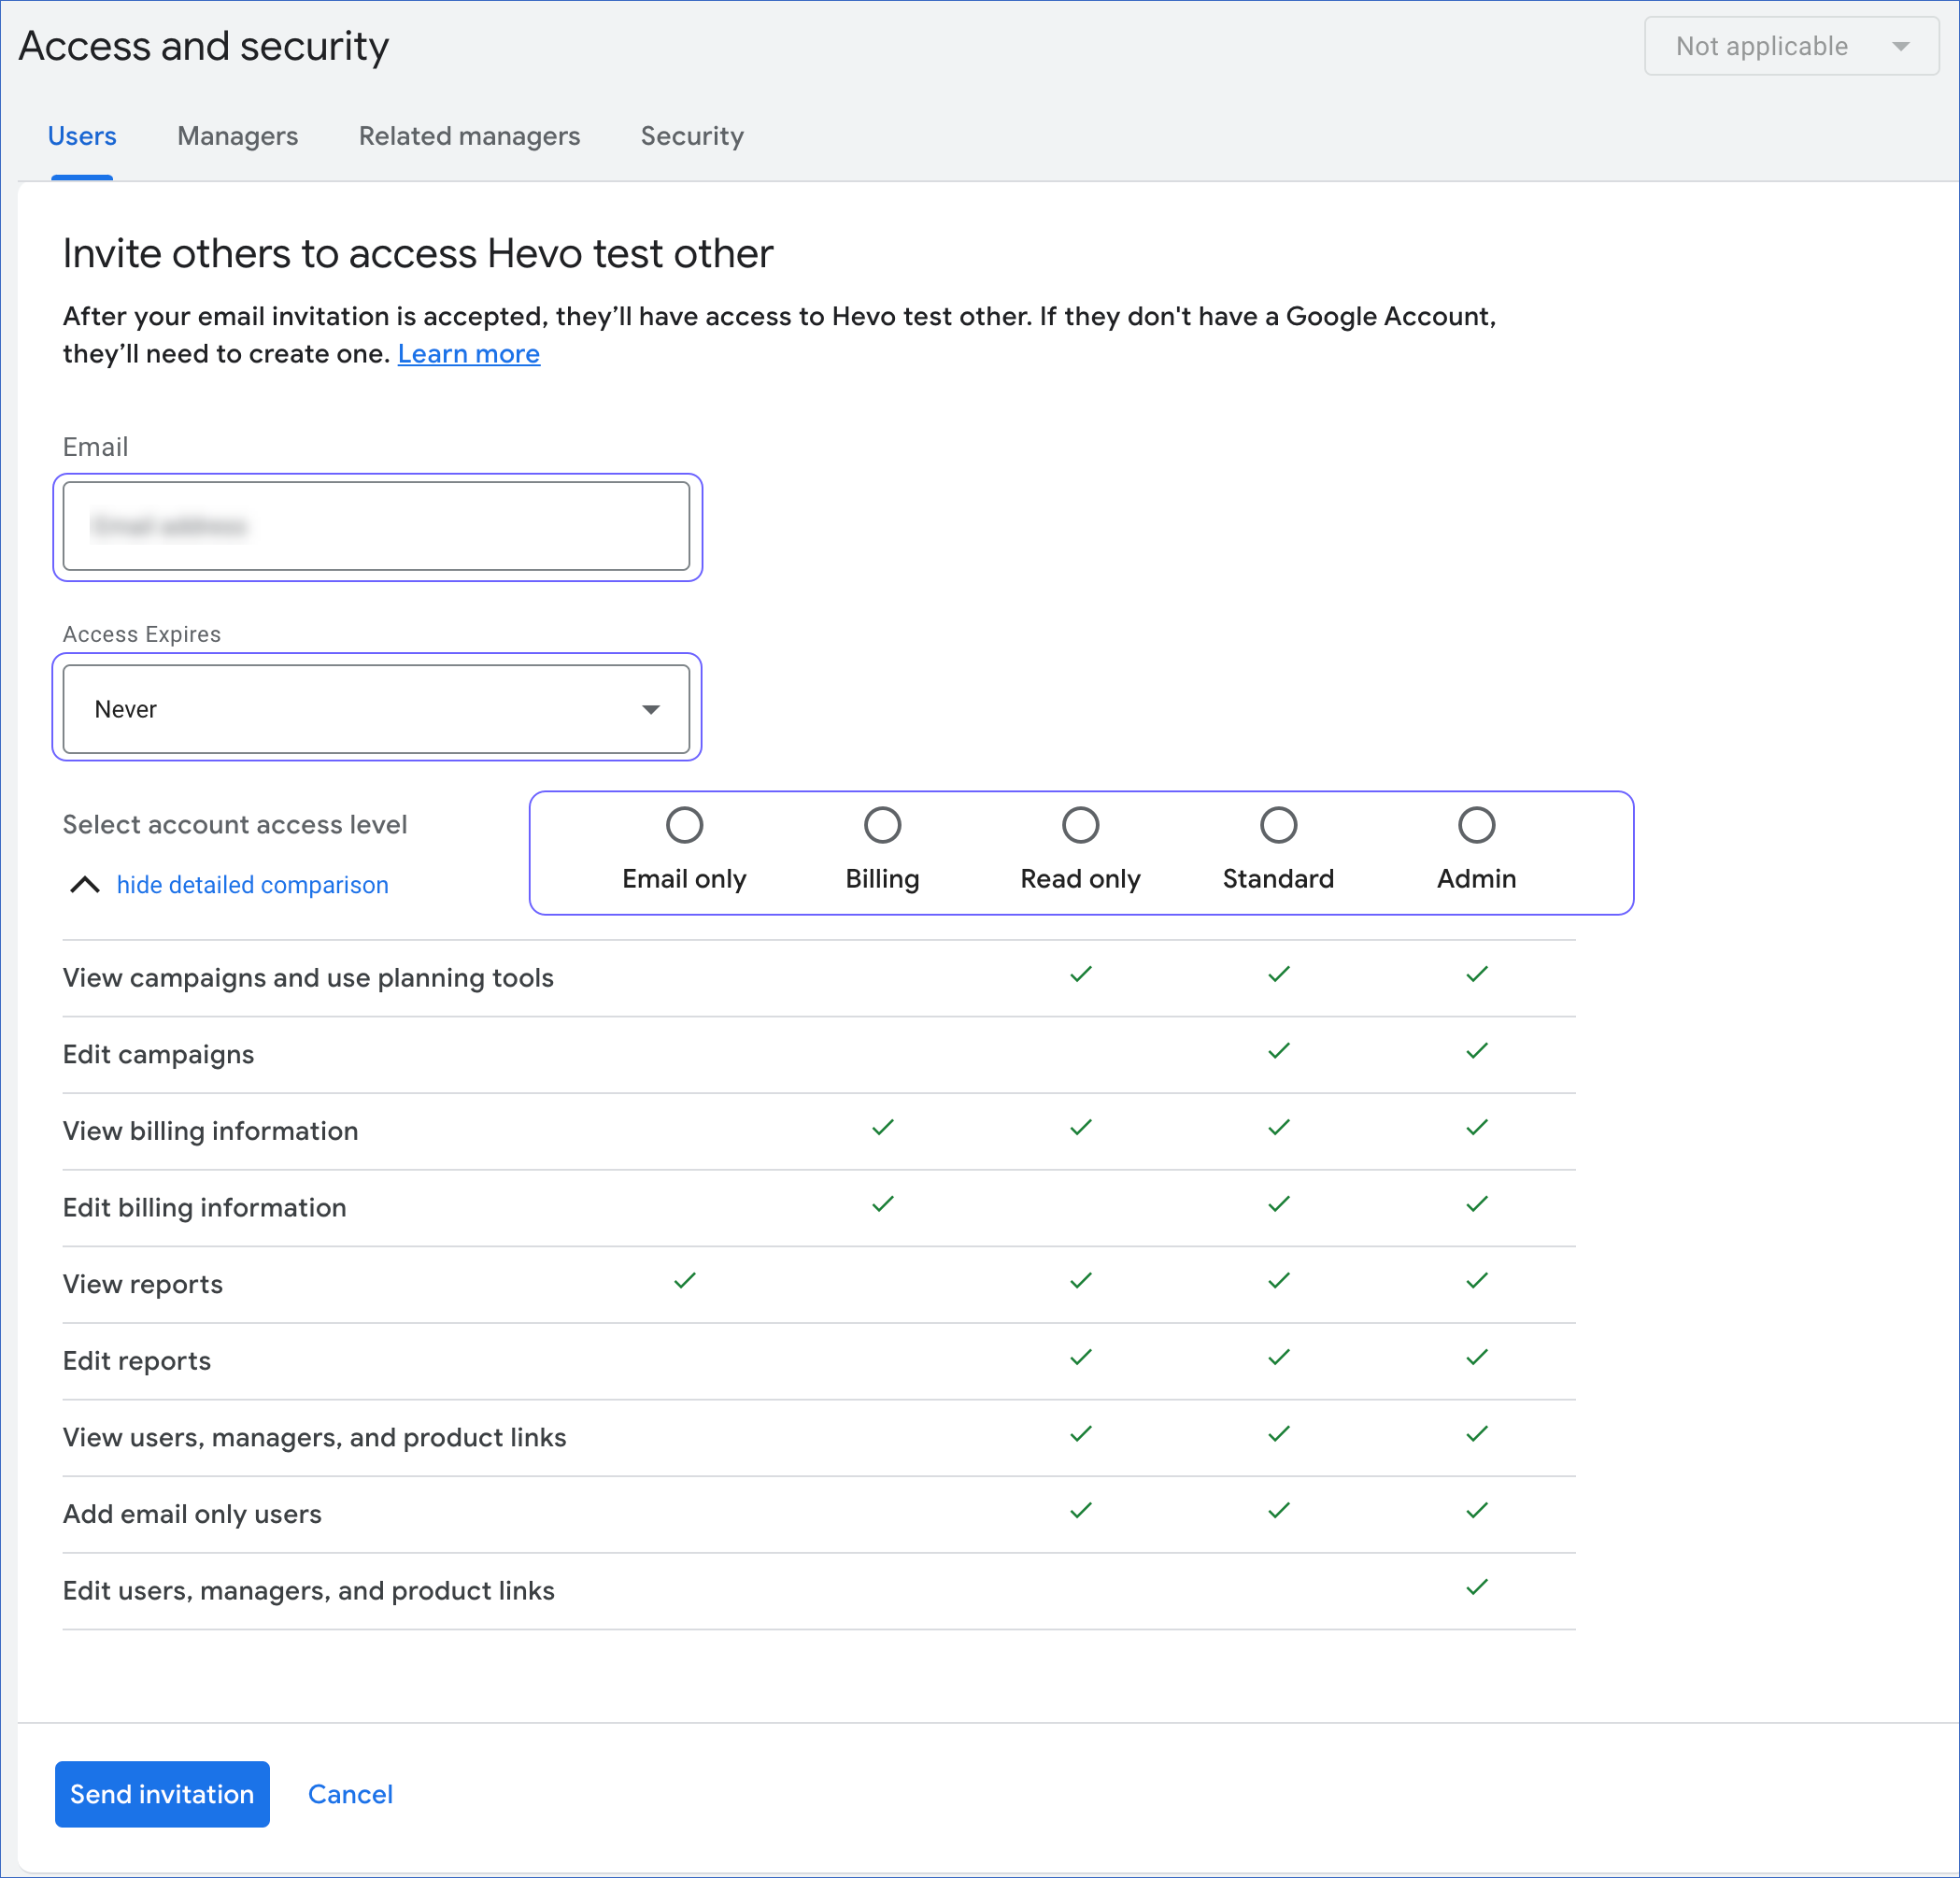Click hide detailed comparison link
This screenshot has height=1878, width=1960.
pyautogui.click(x=252, y=885)
